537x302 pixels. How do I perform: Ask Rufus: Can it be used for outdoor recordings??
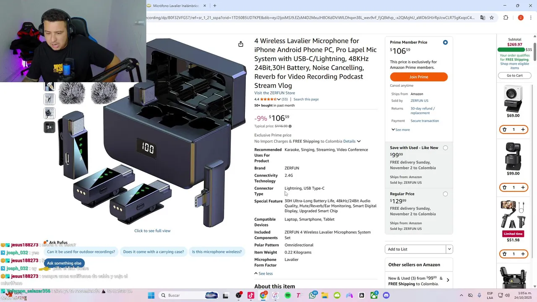pyautogui.click(x=81, y=252)
